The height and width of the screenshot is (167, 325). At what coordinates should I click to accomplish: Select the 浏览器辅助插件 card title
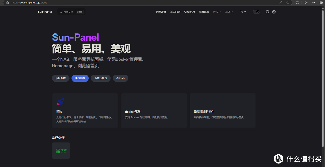(204, 112)
